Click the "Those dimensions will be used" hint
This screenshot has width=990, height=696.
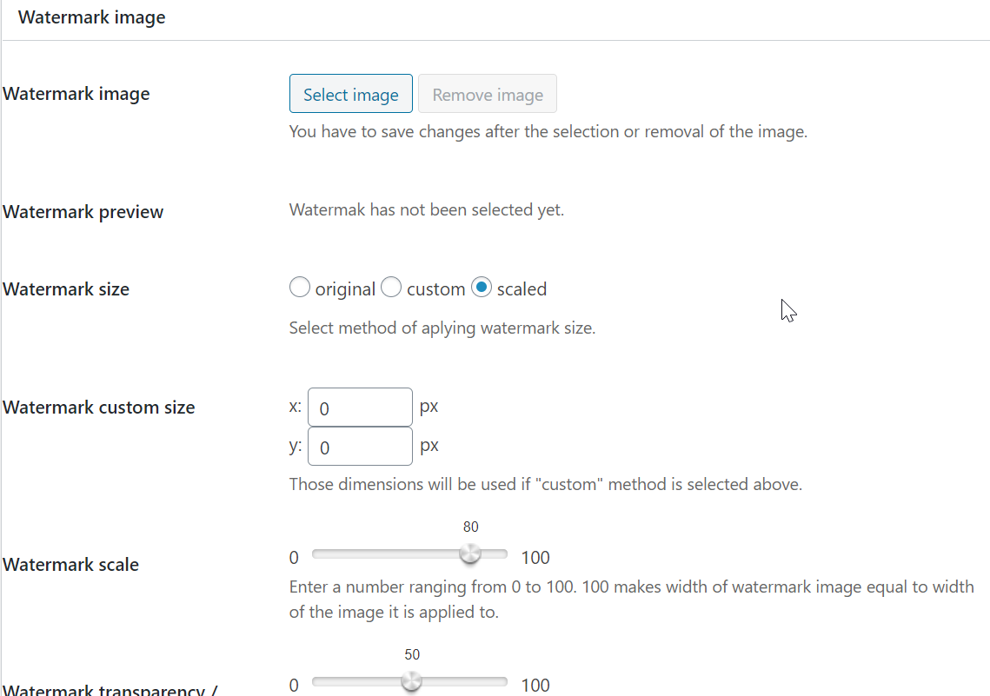click(545, 484)
